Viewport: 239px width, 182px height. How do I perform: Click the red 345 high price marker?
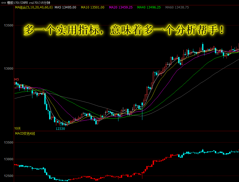point(16,79)
